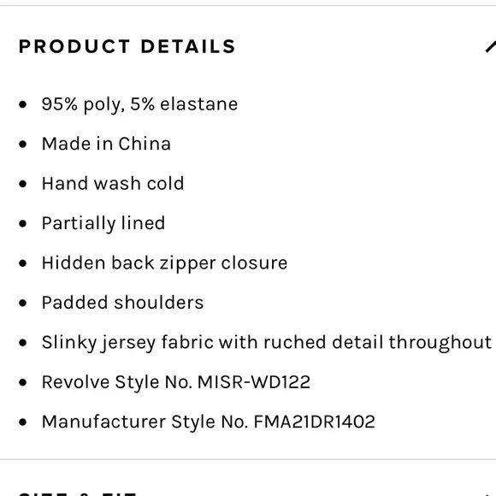Viewport: 496px width, 496px height.
Task: Click the 95% poly, 5% elastane text
Action: (139, 104)
